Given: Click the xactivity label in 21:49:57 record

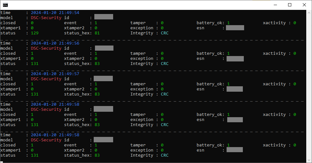Looking at the screenshot, I should tap(274, 84).
